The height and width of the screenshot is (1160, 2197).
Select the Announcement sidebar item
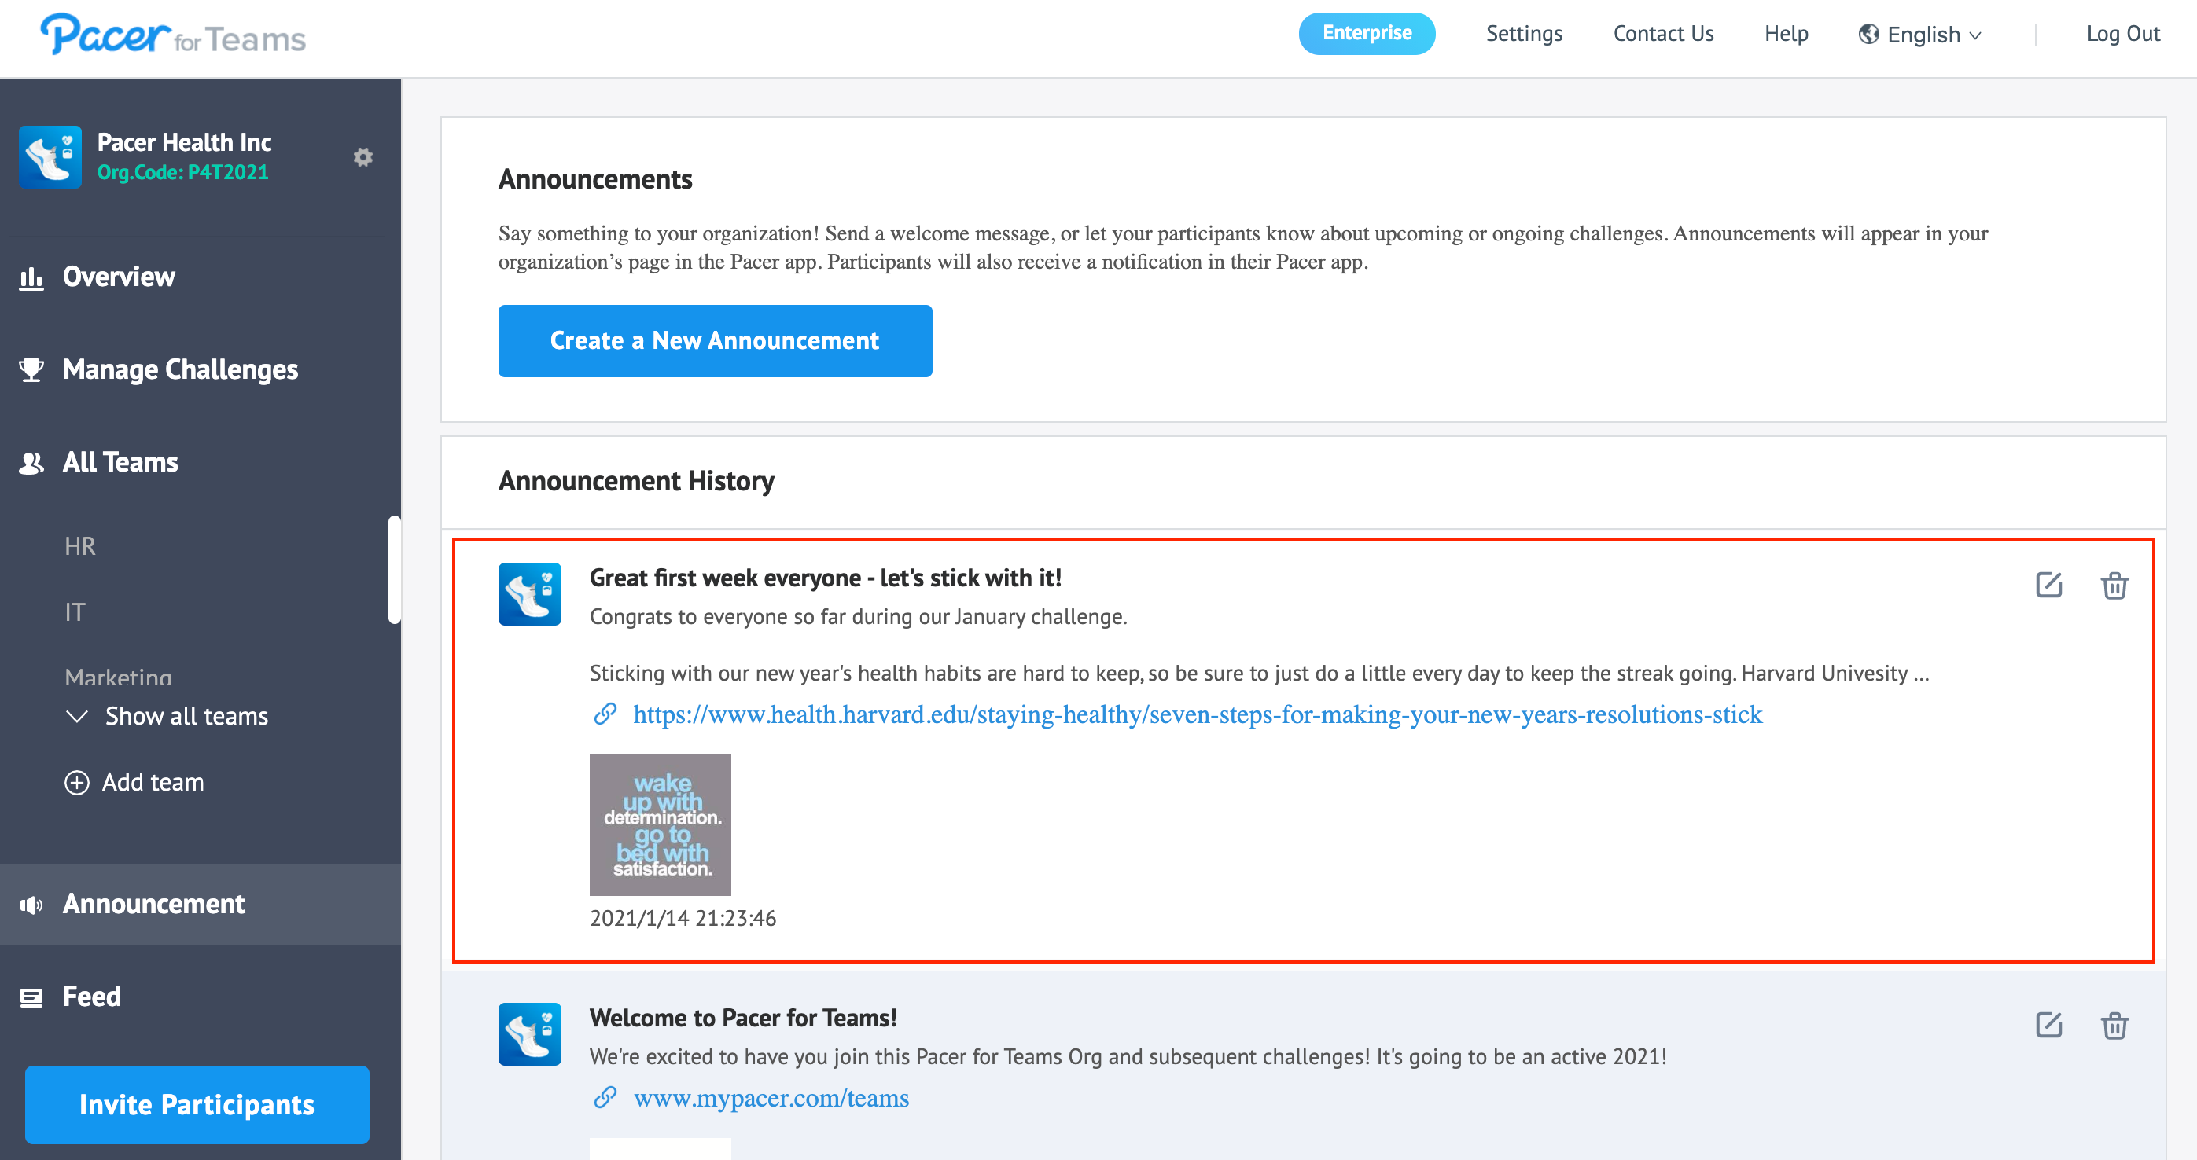pyautogui.click(x=201, y=905)
